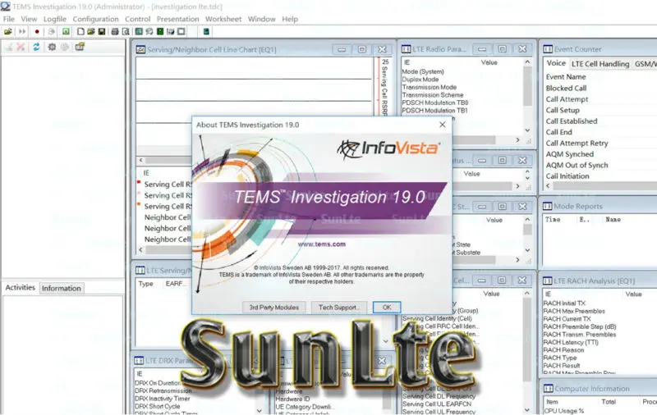Image resolution: width=657 pixels, height=415 pixels.
Task: Start recording with the red dot icon
Action: tap(37, 32)
